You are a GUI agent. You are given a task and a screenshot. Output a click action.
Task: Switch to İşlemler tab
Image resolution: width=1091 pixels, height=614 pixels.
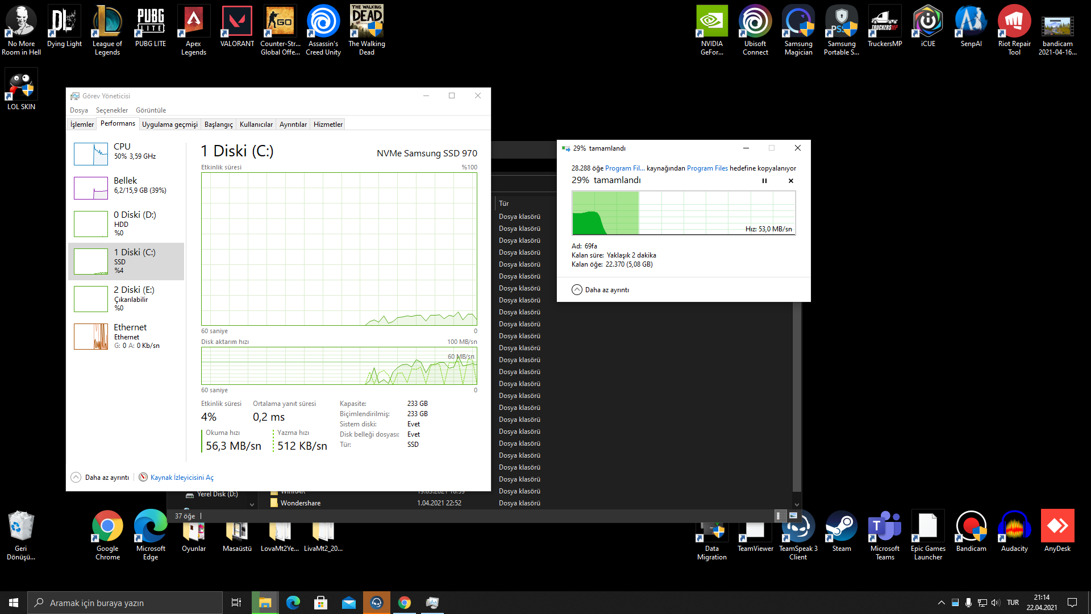point(82,125)
